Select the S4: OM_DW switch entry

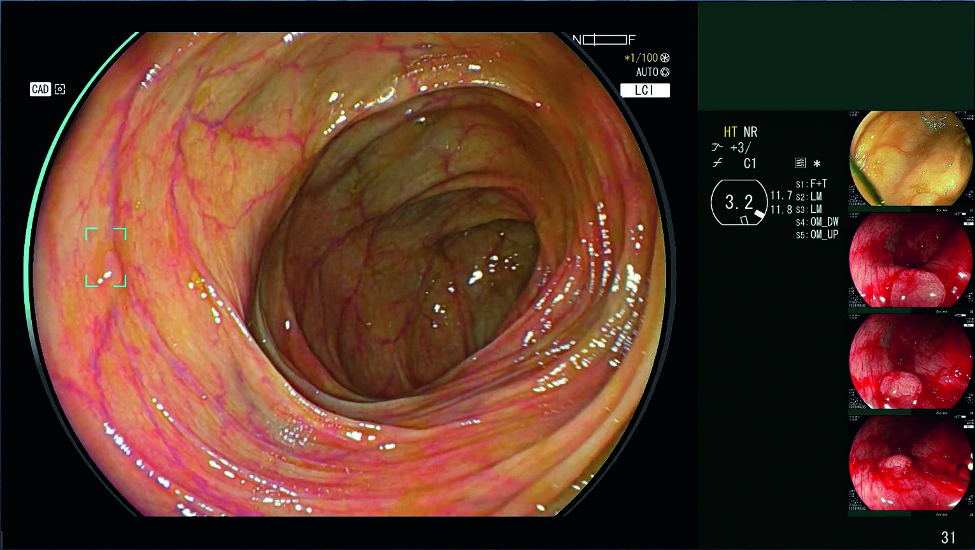pos(817,222)
